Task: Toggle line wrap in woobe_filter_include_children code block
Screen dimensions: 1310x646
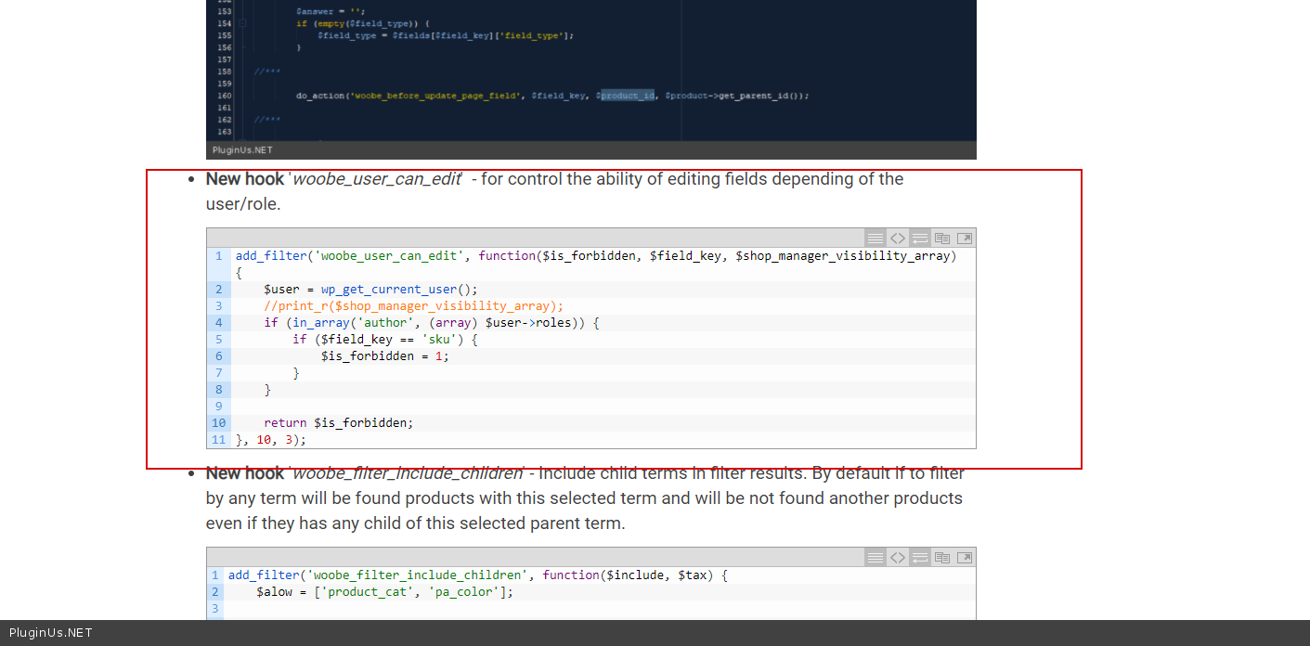Action: tap(919, 558)
